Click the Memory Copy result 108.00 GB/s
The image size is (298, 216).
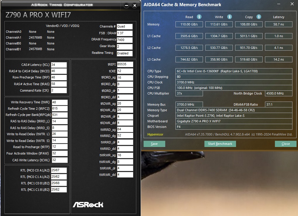(x=249, y=24)
